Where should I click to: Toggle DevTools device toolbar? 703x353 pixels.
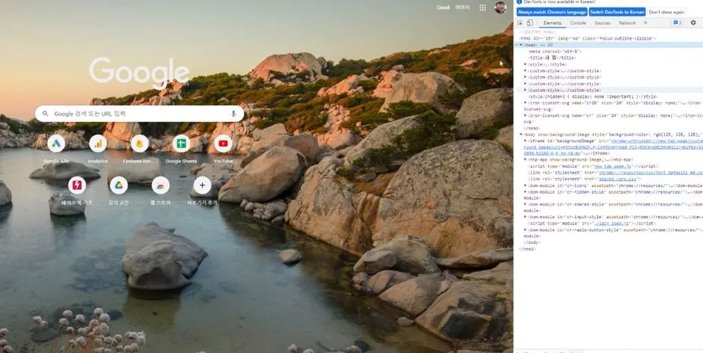pyautogui.click(x=529, y=23)
